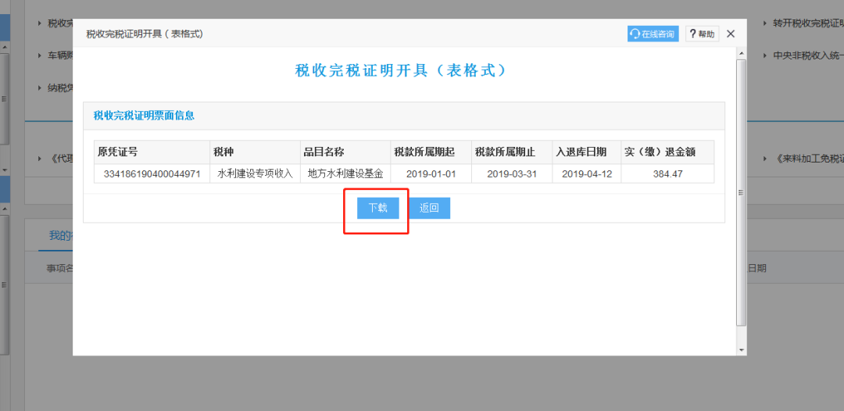Select cell 地方水利建设基金
This screenshot has width=844, height=411.
coord(345,173)
